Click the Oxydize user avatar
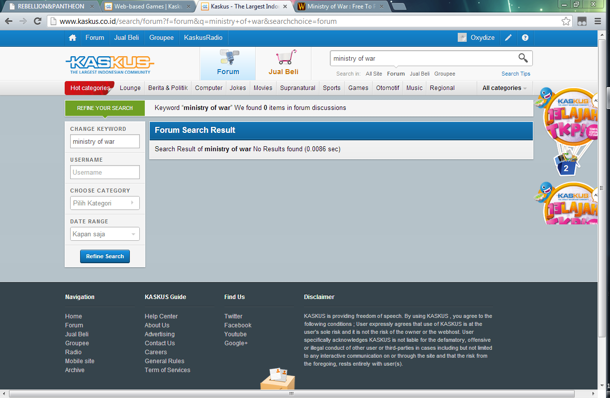The width and height of the screenshot is (610, 398). 462,38
